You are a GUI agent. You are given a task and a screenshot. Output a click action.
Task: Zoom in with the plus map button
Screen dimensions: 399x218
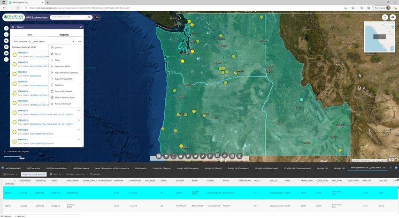tap(7, 28)
